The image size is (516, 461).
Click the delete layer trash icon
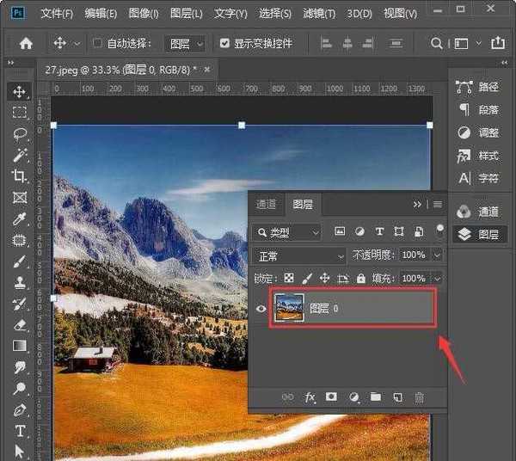420,397
